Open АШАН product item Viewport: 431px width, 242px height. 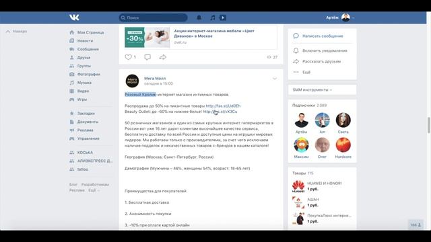pyautogui.click(x=322, y=202)
